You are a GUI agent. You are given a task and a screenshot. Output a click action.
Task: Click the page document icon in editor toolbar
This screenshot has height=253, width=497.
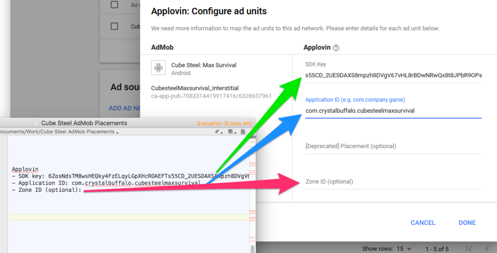[243, 132]
